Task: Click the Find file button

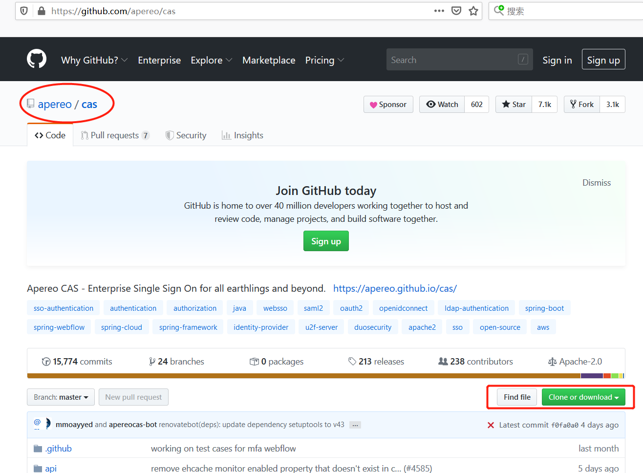Action: (517, 397)
